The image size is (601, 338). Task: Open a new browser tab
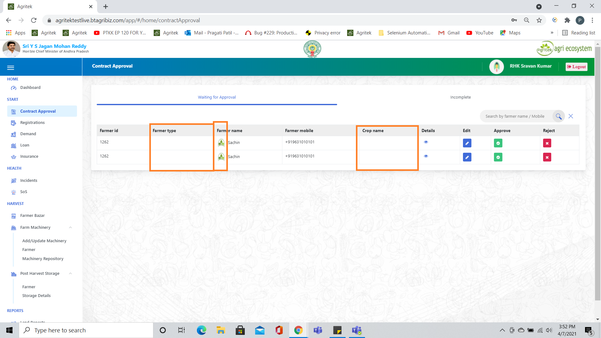pos(105,7)
